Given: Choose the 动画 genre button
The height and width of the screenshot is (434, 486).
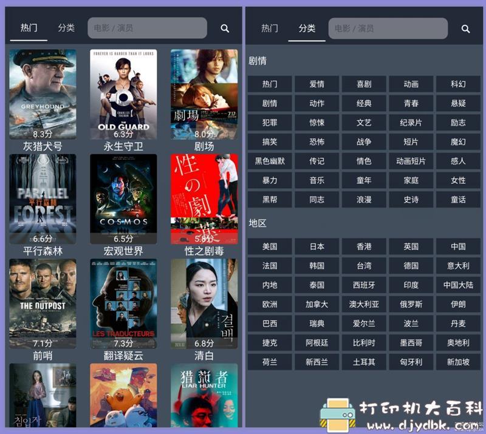Looking at the screenshot, I should point(411,84).
